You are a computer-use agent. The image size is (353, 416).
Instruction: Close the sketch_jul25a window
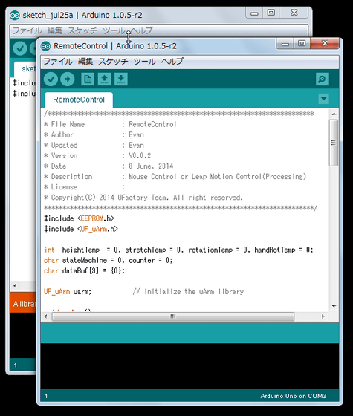pyautogui.click(x=294, y=13)
